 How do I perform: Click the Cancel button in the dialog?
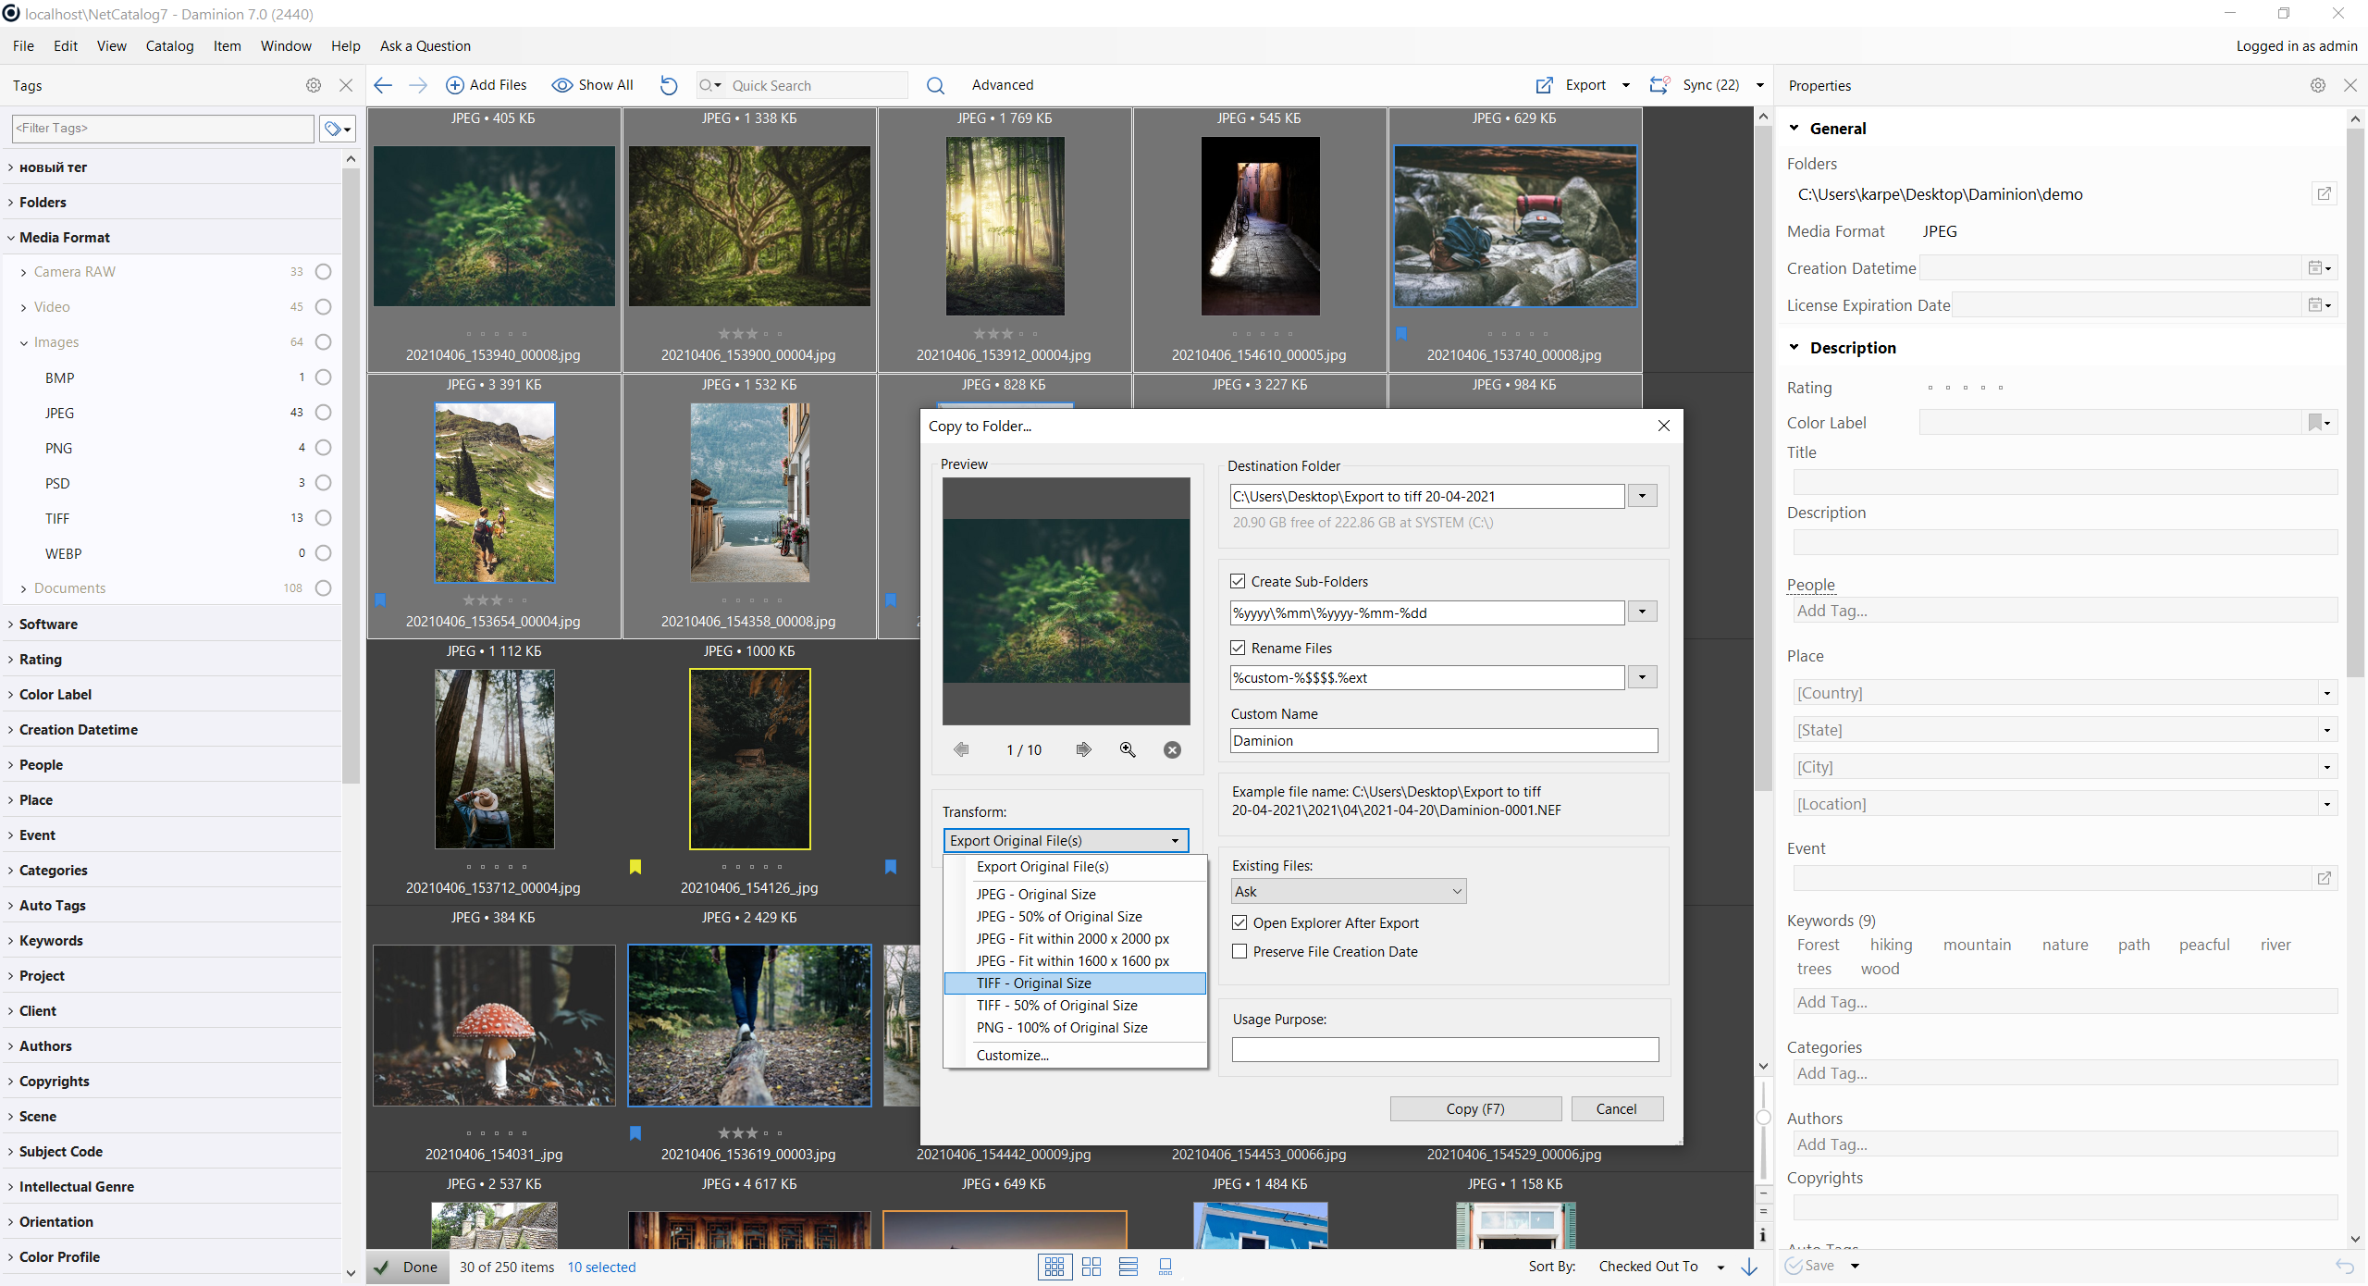(x=1615, y=1108)
